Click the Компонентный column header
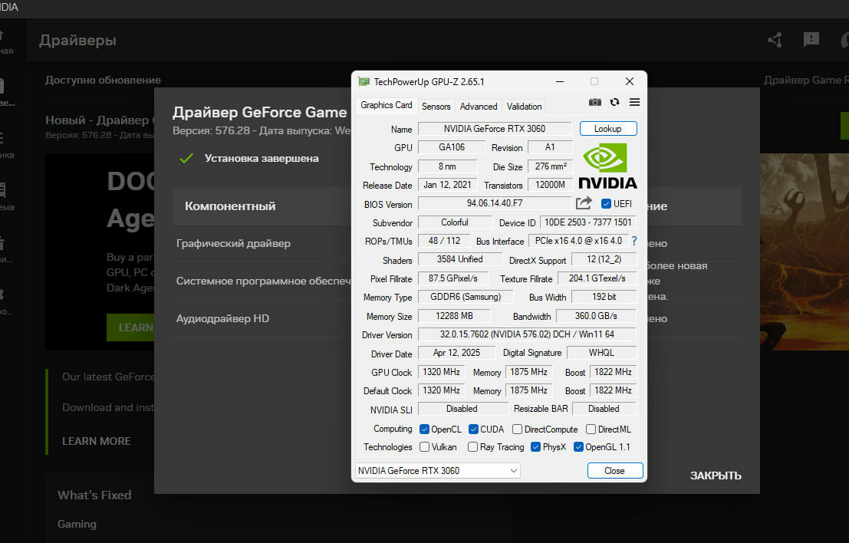Viewport: 849px width, 543px height. [x=230, y=206]
